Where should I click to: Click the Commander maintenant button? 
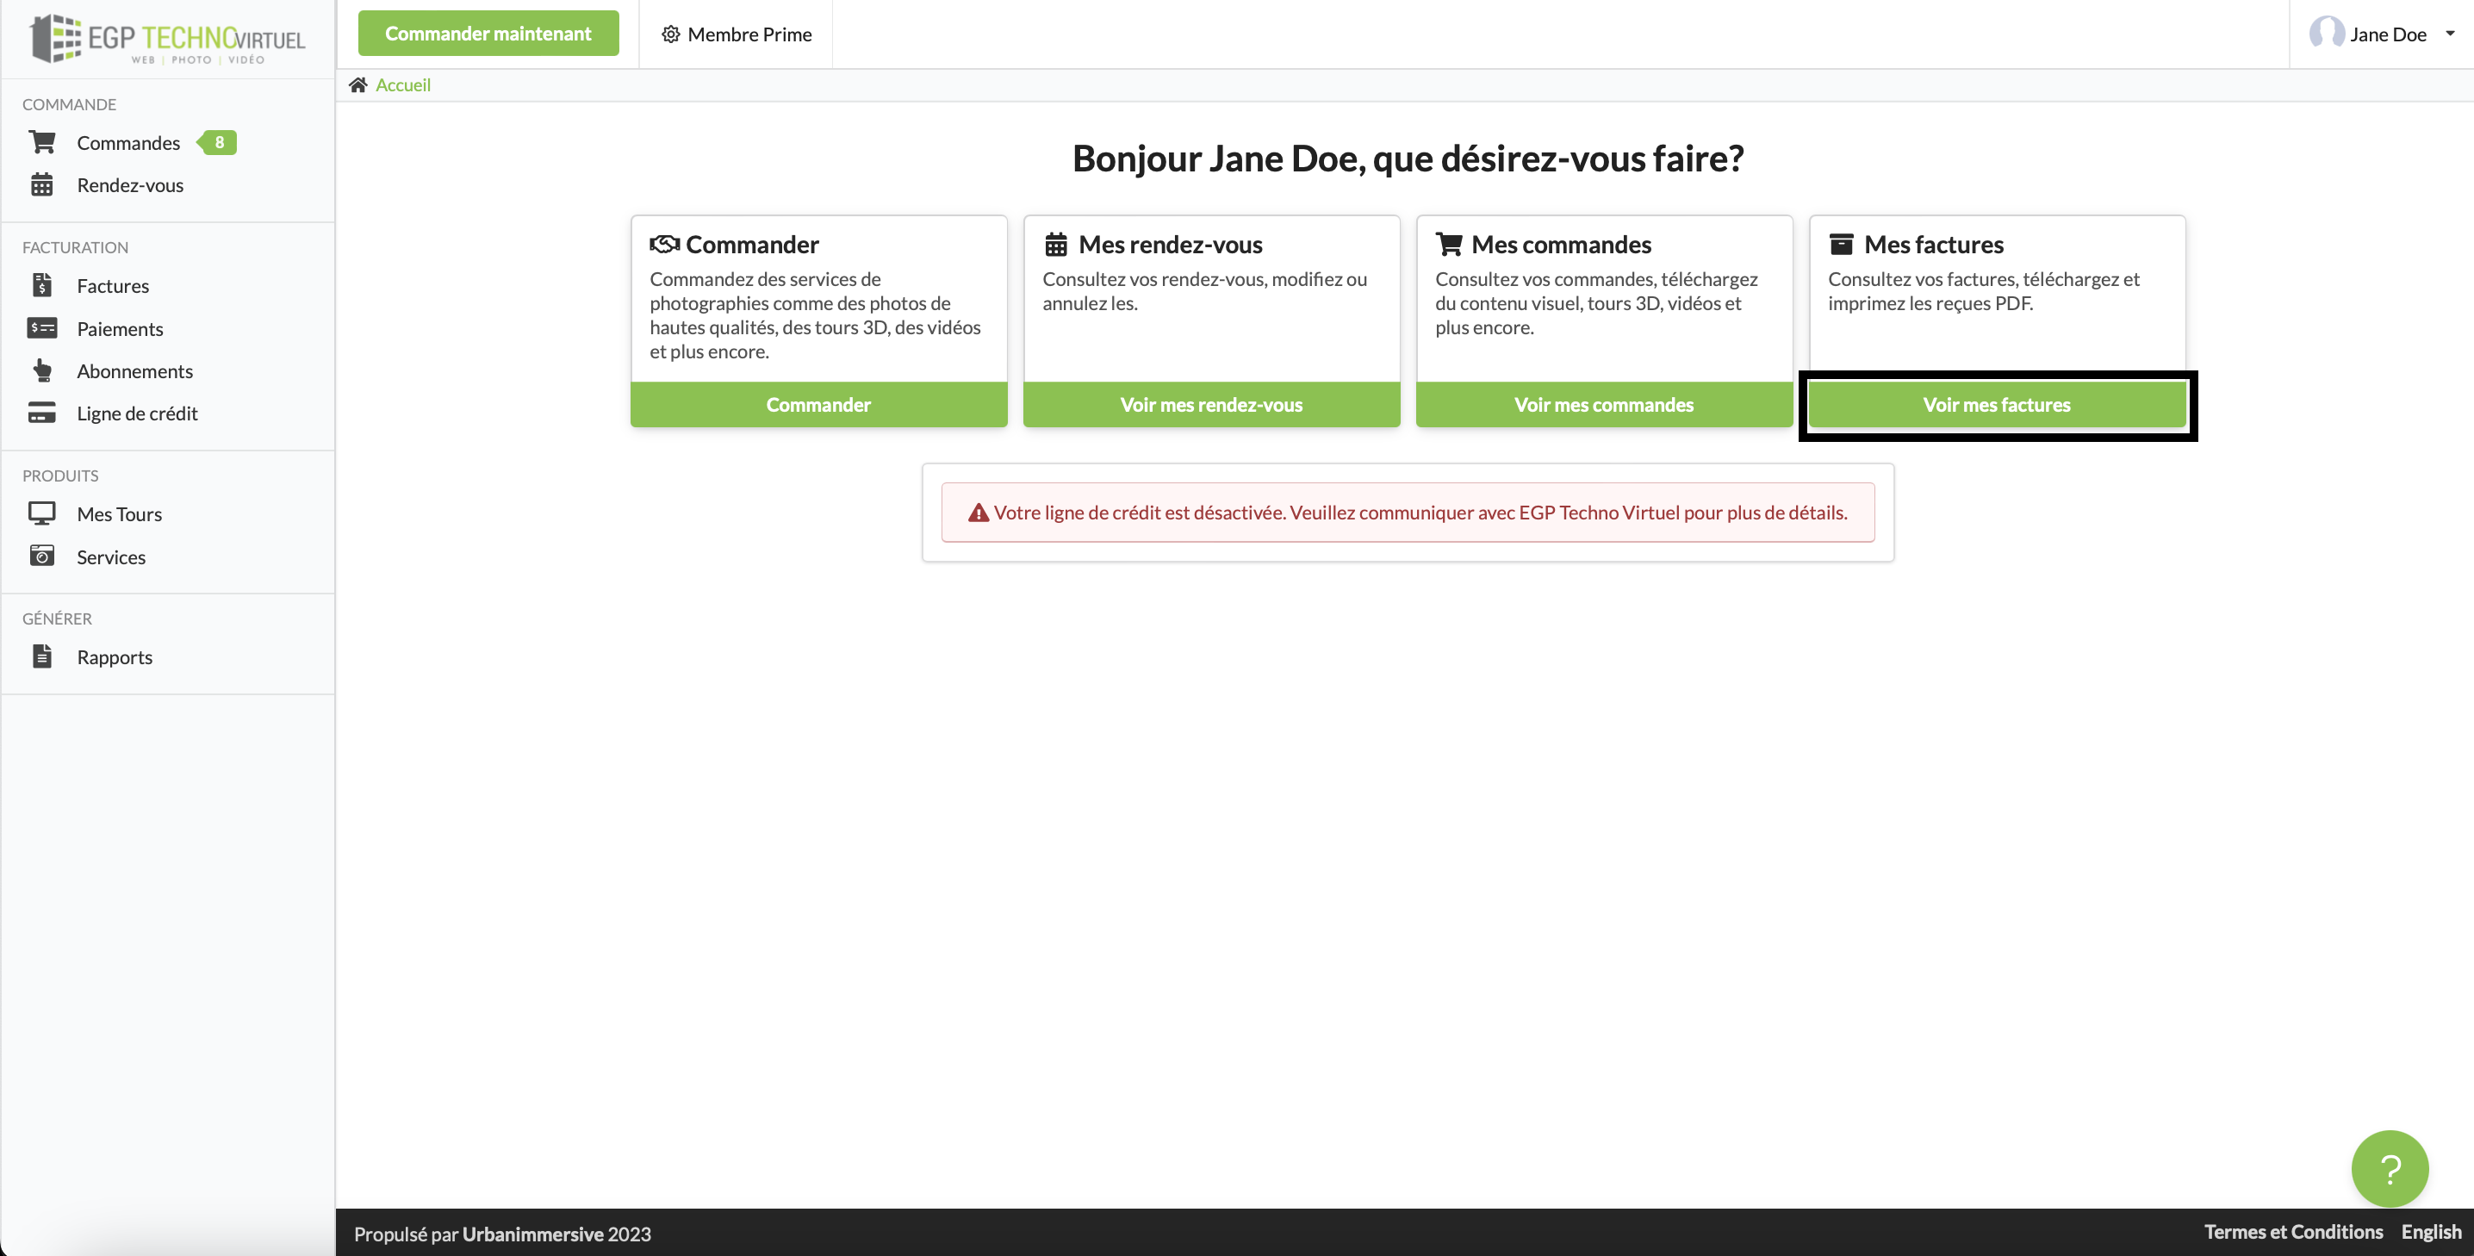(x=488, y=34)
